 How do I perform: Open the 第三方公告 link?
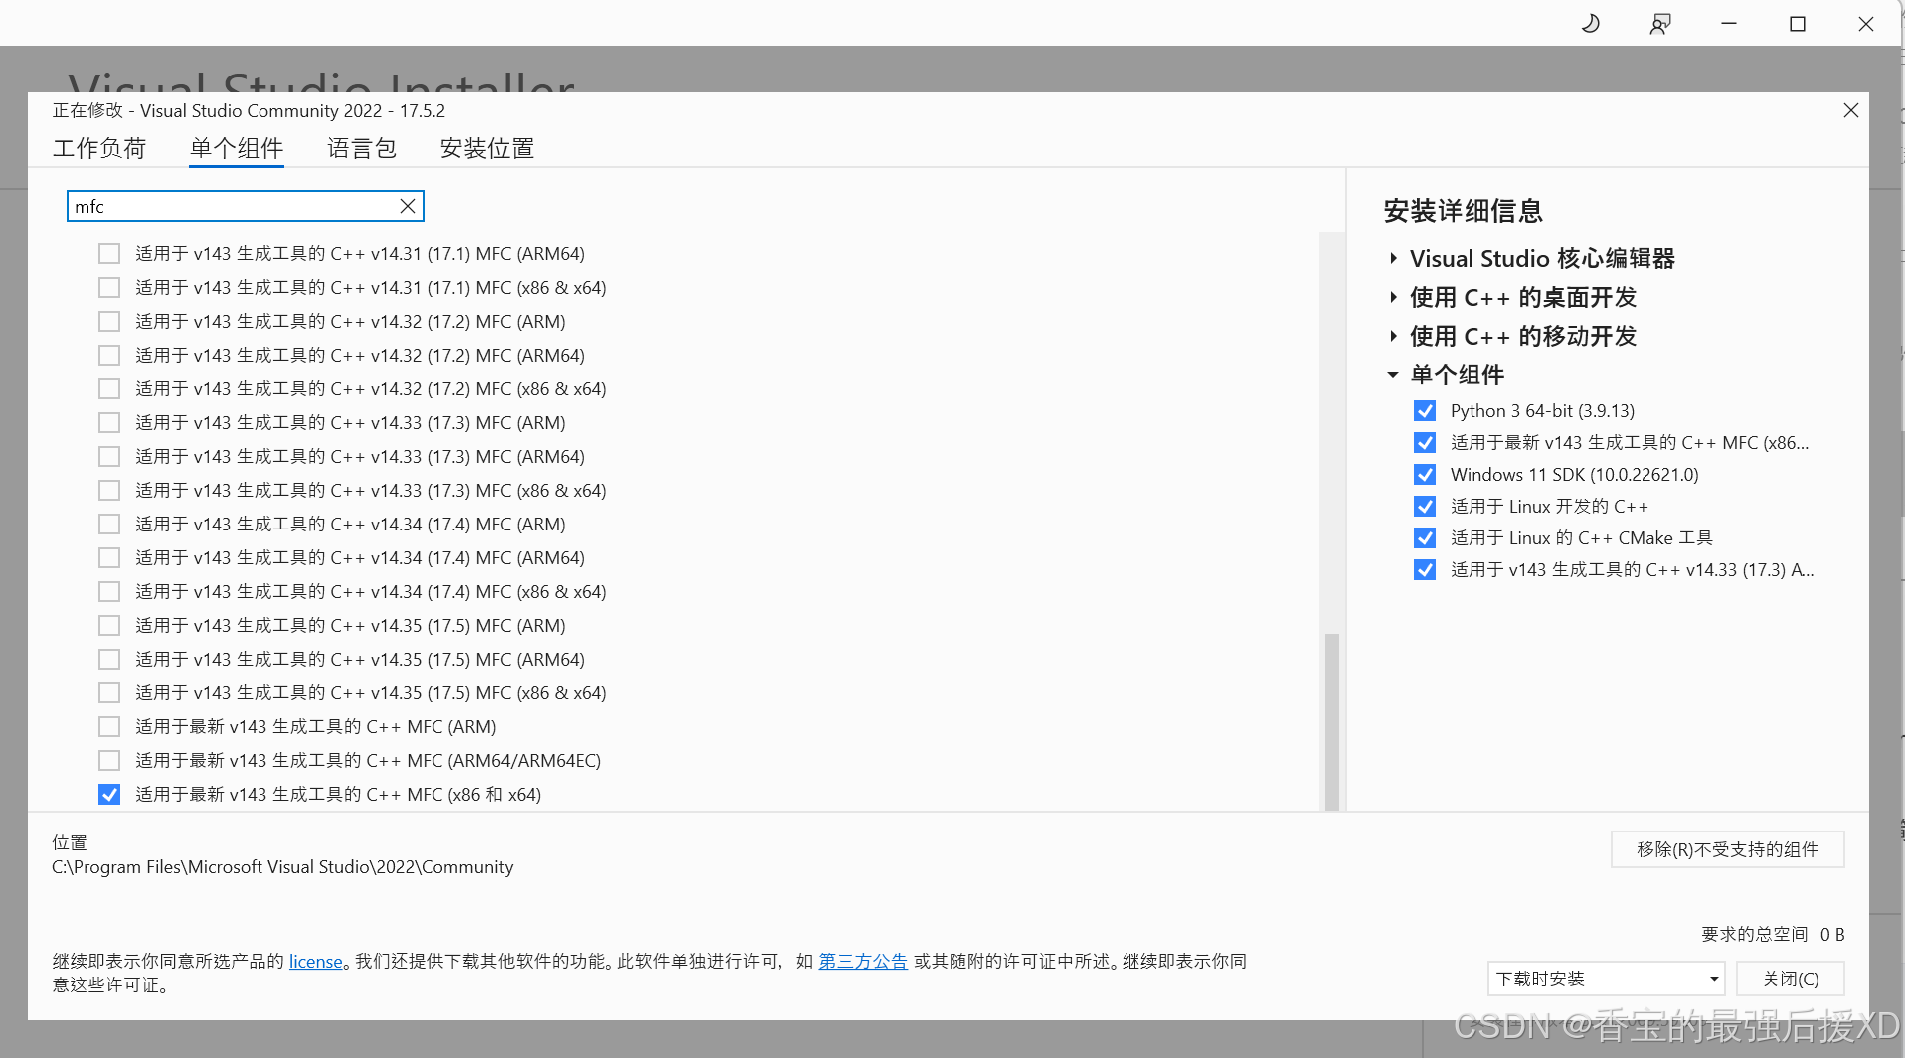863,962
